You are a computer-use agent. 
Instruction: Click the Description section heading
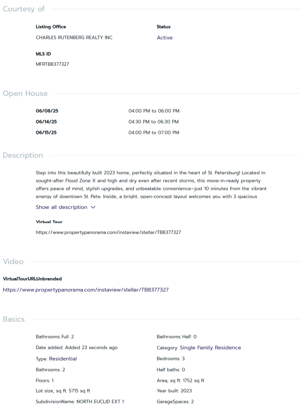pyautogui.click(x=23, y=155)
